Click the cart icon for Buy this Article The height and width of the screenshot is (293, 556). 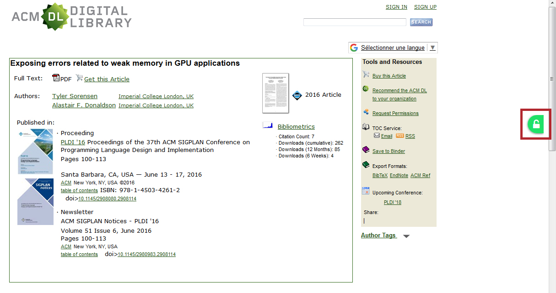(x=366, y=74)
